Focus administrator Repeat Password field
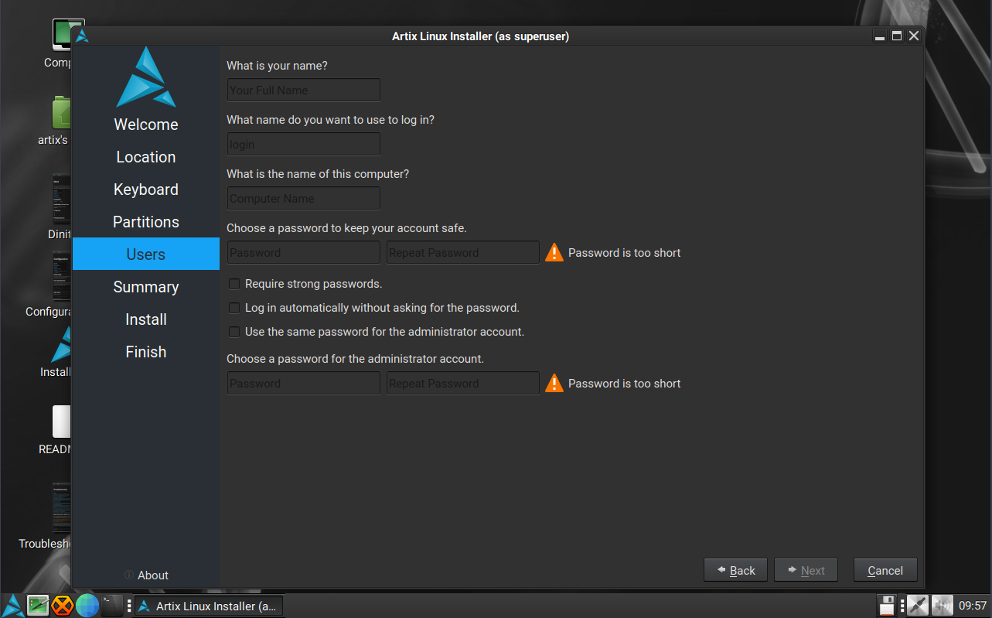This screenshot has width=992, height=618. [462, 383]
